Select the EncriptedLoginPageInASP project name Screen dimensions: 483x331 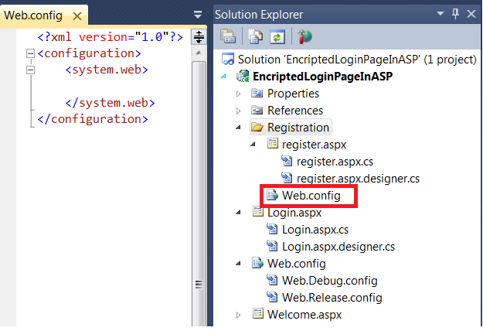[322, 76]
